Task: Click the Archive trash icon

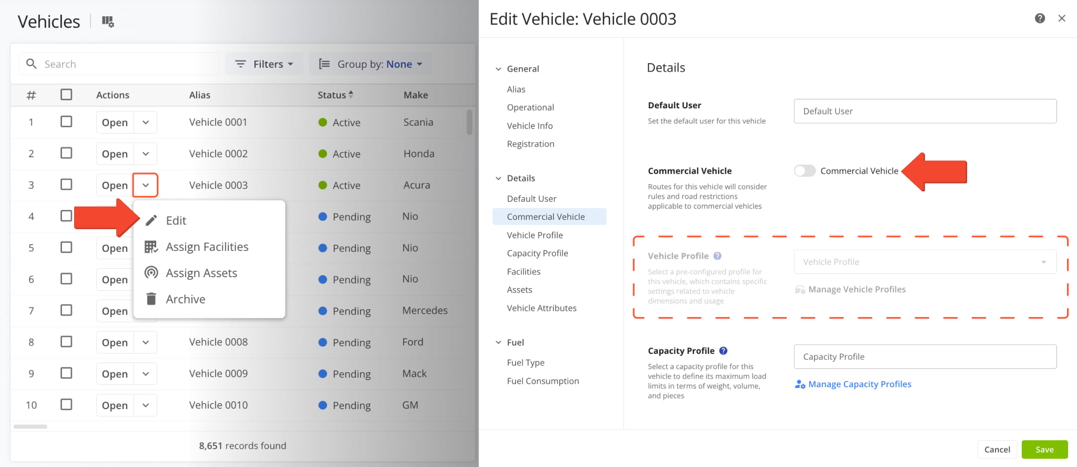Action: 151,299
